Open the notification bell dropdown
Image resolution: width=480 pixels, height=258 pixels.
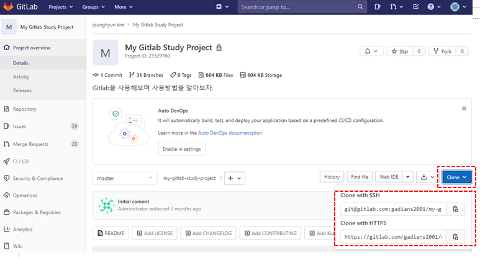click(x=371, y=51)
